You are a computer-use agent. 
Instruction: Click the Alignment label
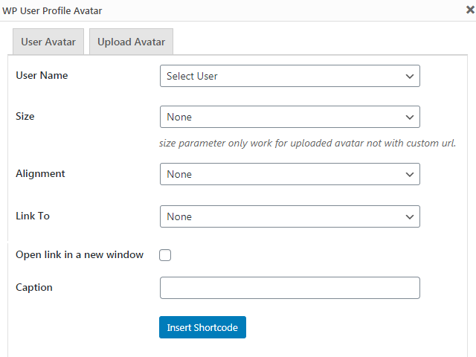point(40,173)
